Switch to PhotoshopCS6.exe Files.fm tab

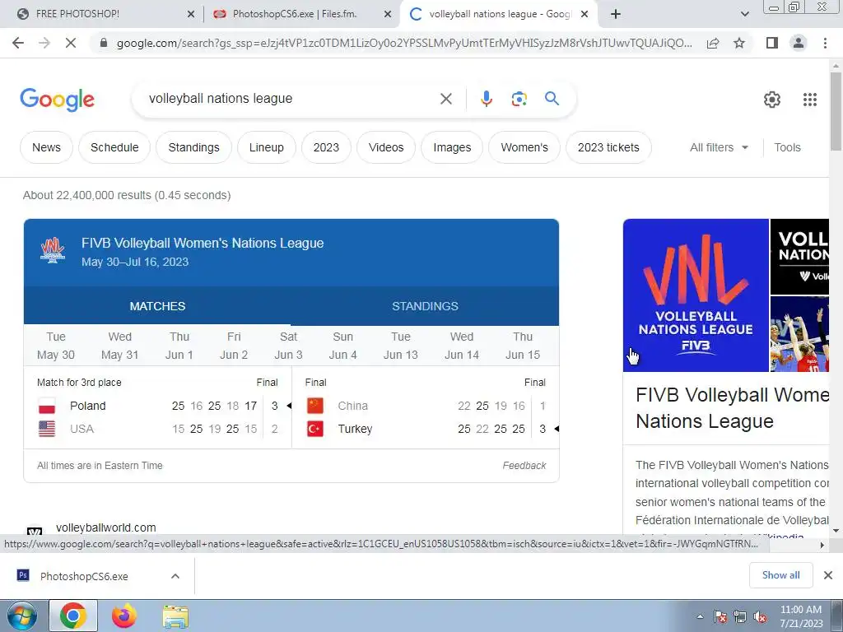click(x=301, y=14)
